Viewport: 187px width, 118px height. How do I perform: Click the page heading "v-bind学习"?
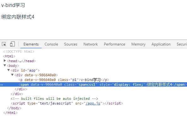tap(13, 5)
